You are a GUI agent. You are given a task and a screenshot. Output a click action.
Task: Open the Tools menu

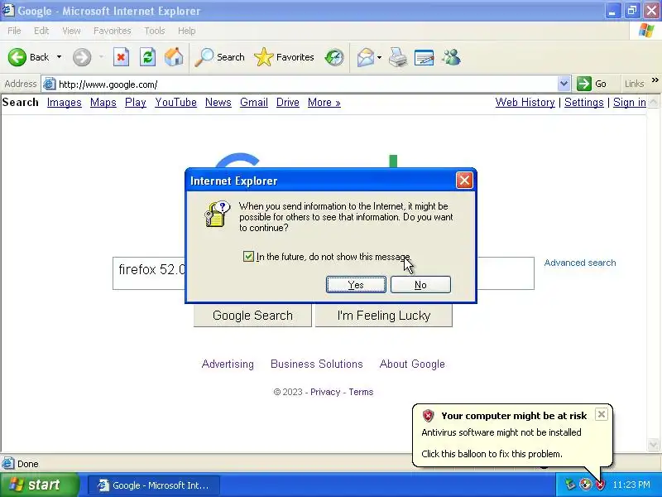pyautogui.click(x=155, y=31)
